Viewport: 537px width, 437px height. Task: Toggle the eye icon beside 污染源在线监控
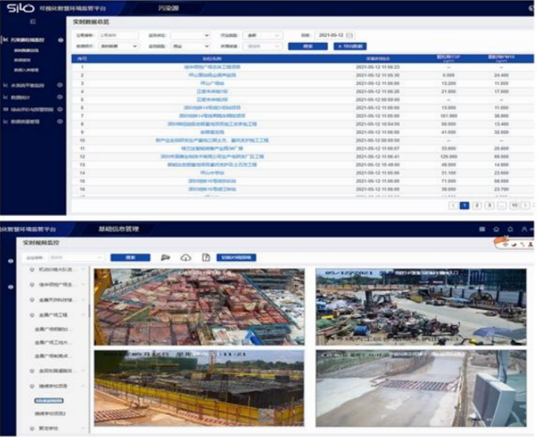(x=60, y=40)
